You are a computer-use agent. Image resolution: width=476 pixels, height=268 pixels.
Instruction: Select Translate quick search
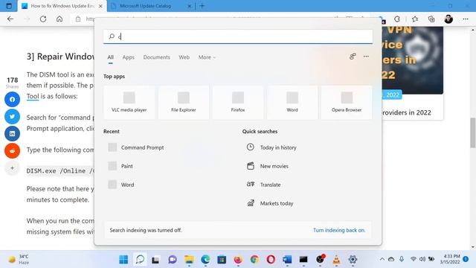pos(263,185)
